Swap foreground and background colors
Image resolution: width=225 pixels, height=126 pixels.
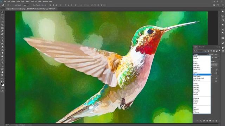tap(3, 81)
